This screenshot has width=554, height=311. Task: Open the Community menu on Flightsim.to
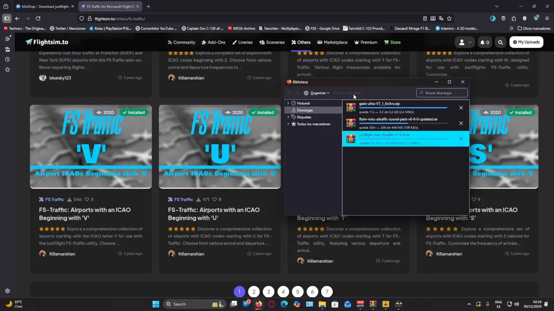(181, 42)
